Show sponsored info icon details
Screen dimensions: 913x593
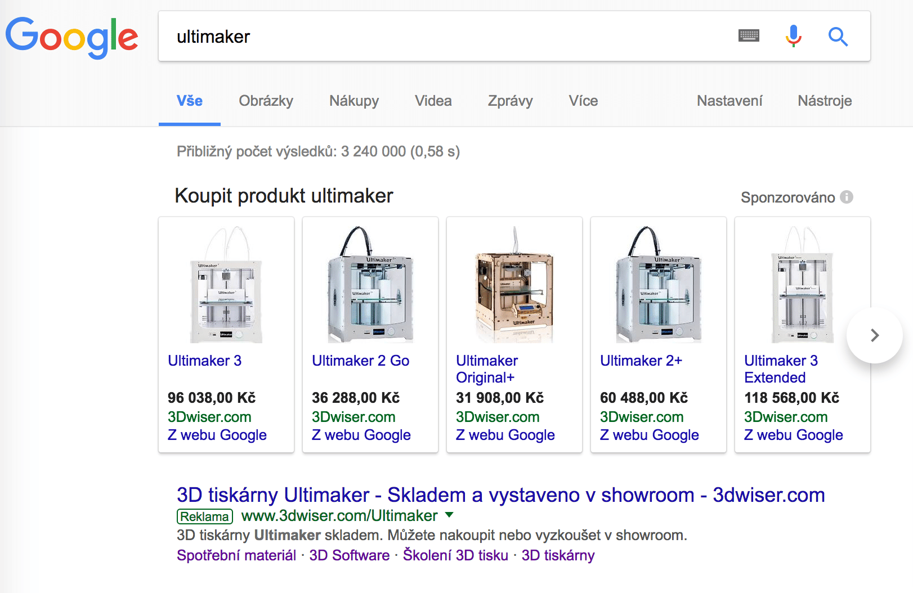click(847, 197)
